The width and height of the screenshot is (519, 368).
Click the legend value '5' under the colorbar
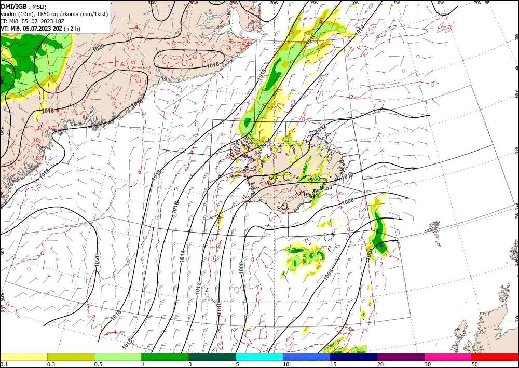point(237,364)
